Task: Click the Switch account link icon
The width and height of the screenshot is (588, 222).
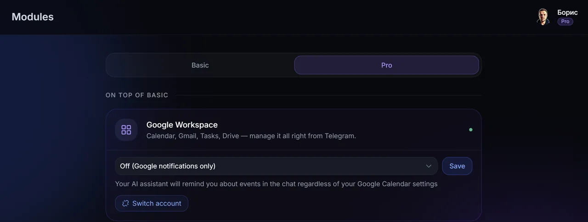Action: pyautogui.click(x=125, y=203)
